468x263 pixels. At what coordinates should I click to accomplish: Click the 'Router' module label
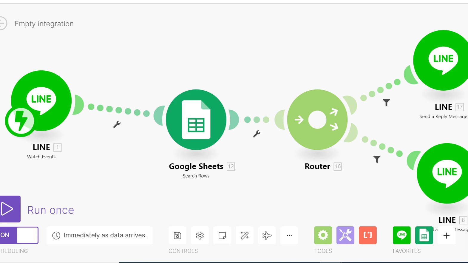coord(317,166)
